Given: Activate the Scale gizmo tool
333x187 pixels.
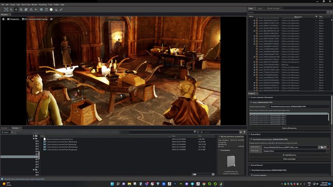Looking at the screenshot, I should 26,9.
